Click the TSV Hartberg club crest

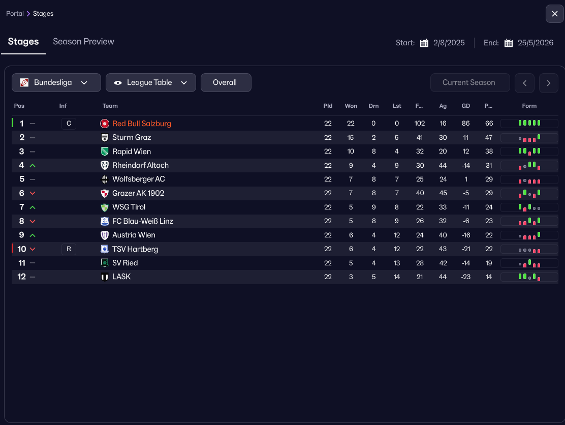[x=105, y=249]
